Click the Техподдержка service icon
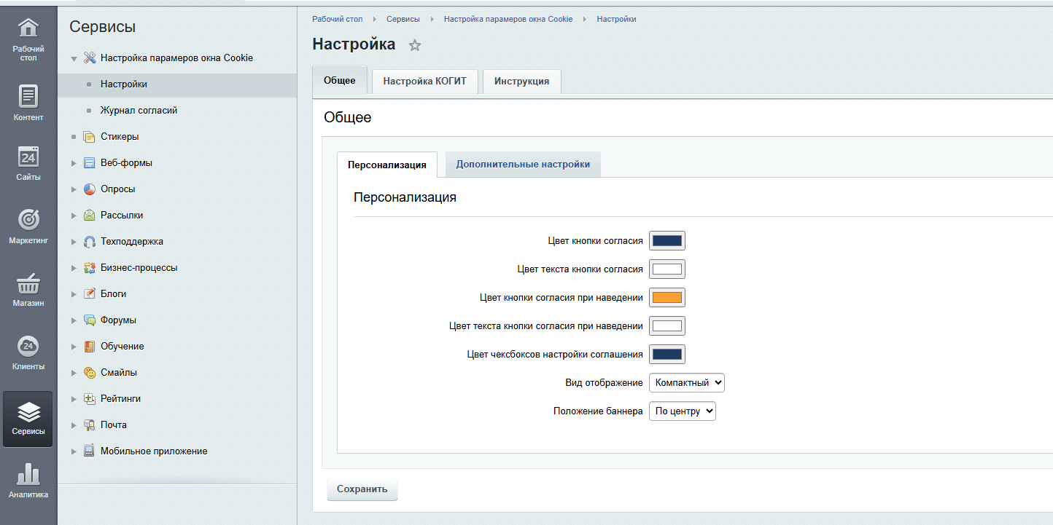 (89, 241)
